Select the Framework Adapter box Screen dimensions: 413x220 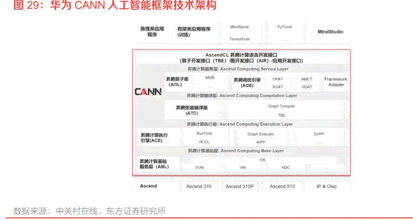point(336,82)
